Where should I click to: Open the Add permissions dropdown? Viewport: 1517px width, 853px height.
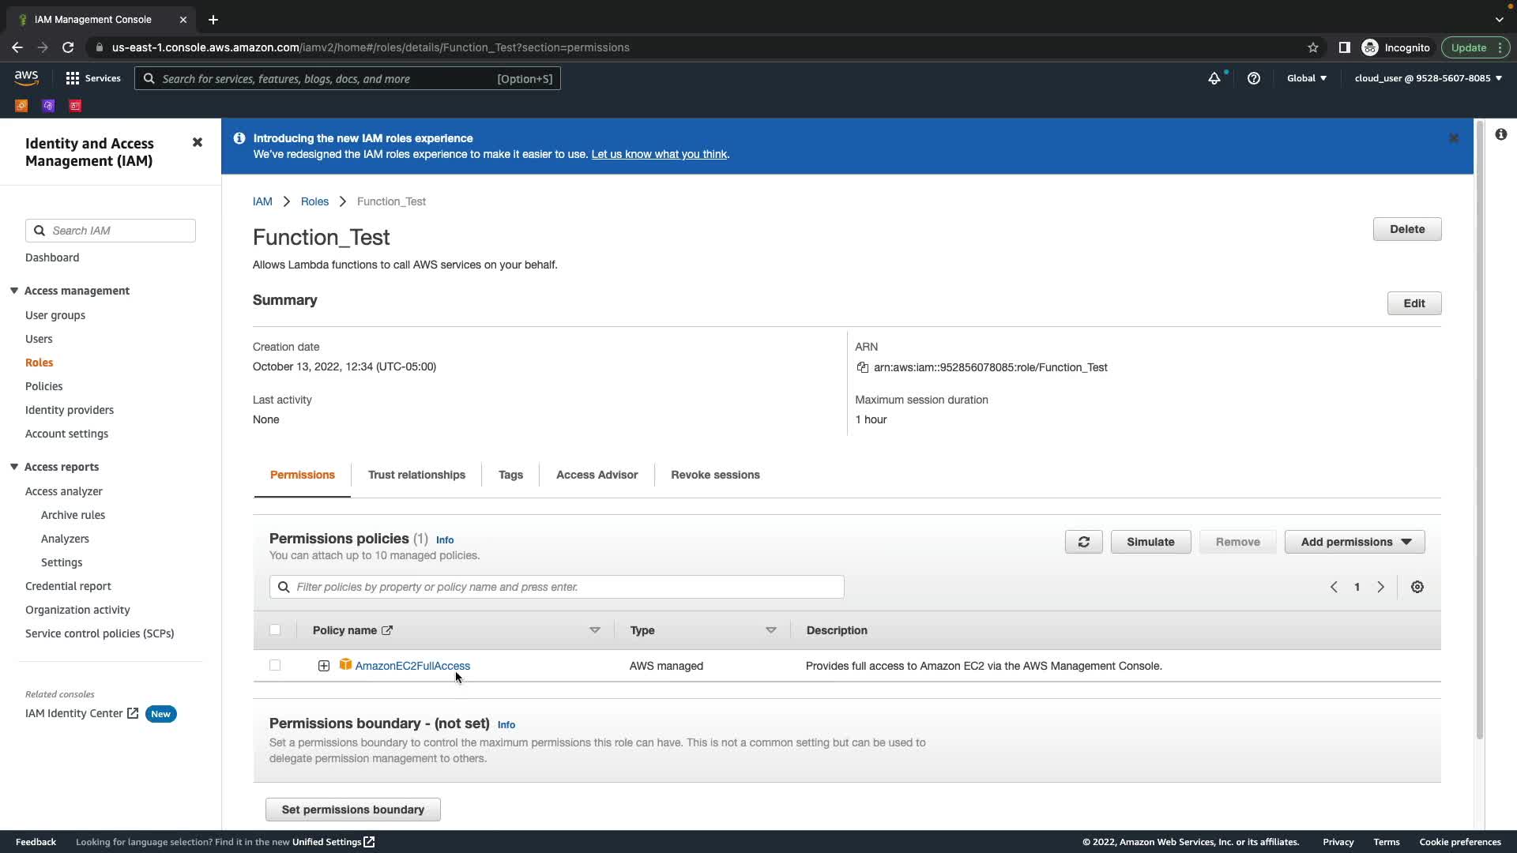1354,542
